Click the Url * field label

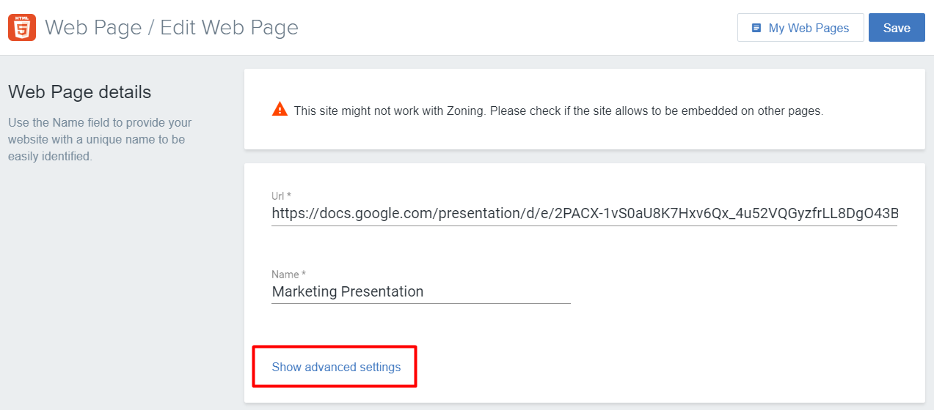click(x=282, y=195)
